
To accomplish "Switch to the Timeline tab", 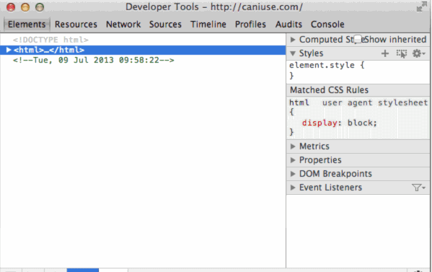I will 208,25.
